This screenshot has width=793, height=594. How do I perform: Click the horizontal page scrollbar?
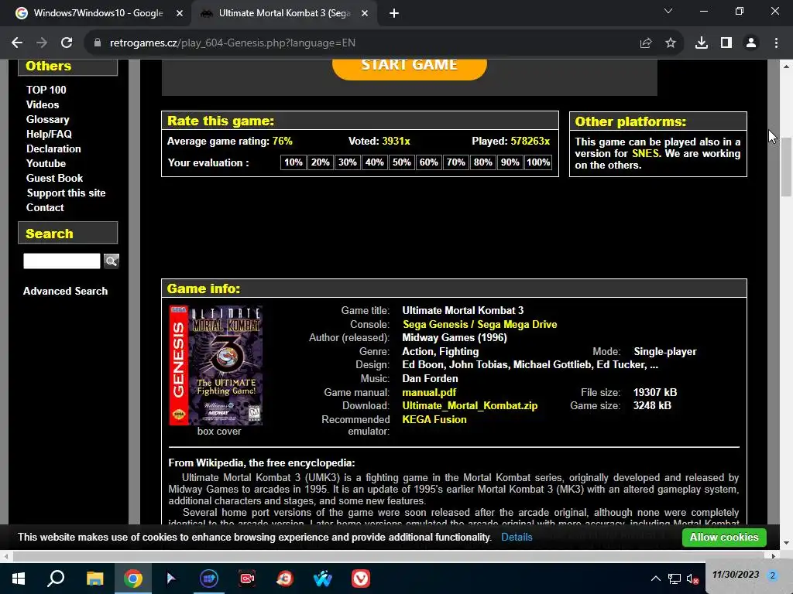(390, 556)
